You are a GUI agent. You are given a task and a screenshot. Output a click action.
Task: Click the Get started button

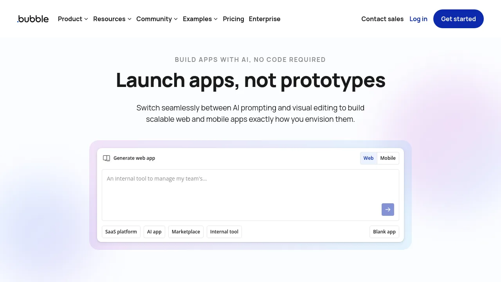pos(458,19)
